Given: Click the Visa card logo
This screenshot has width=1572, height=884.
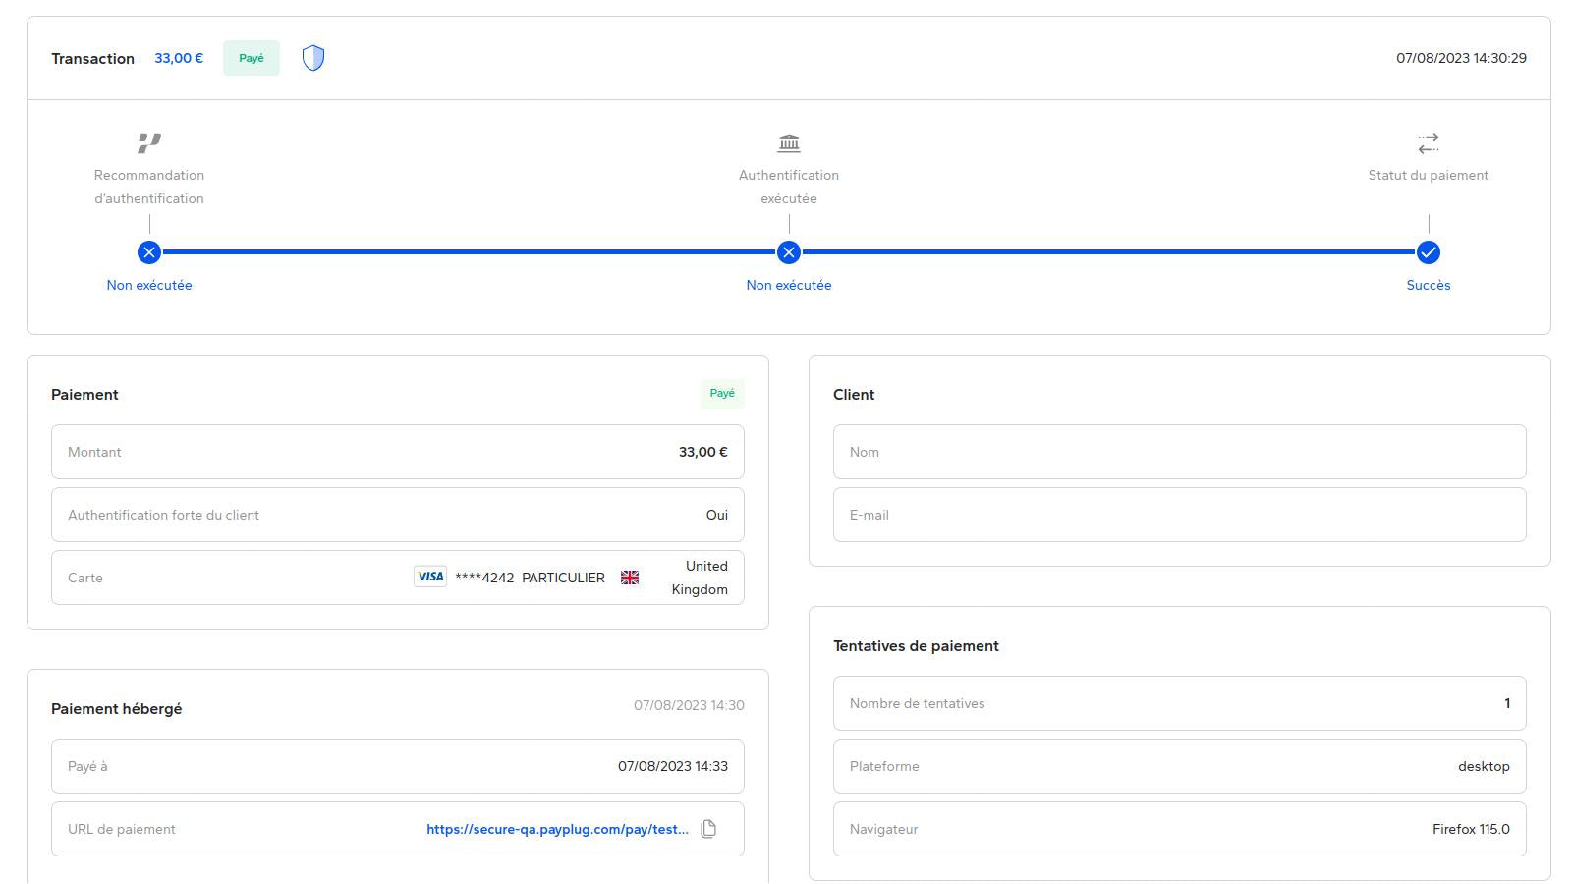Looking at the screenshot, I should 430,577.
